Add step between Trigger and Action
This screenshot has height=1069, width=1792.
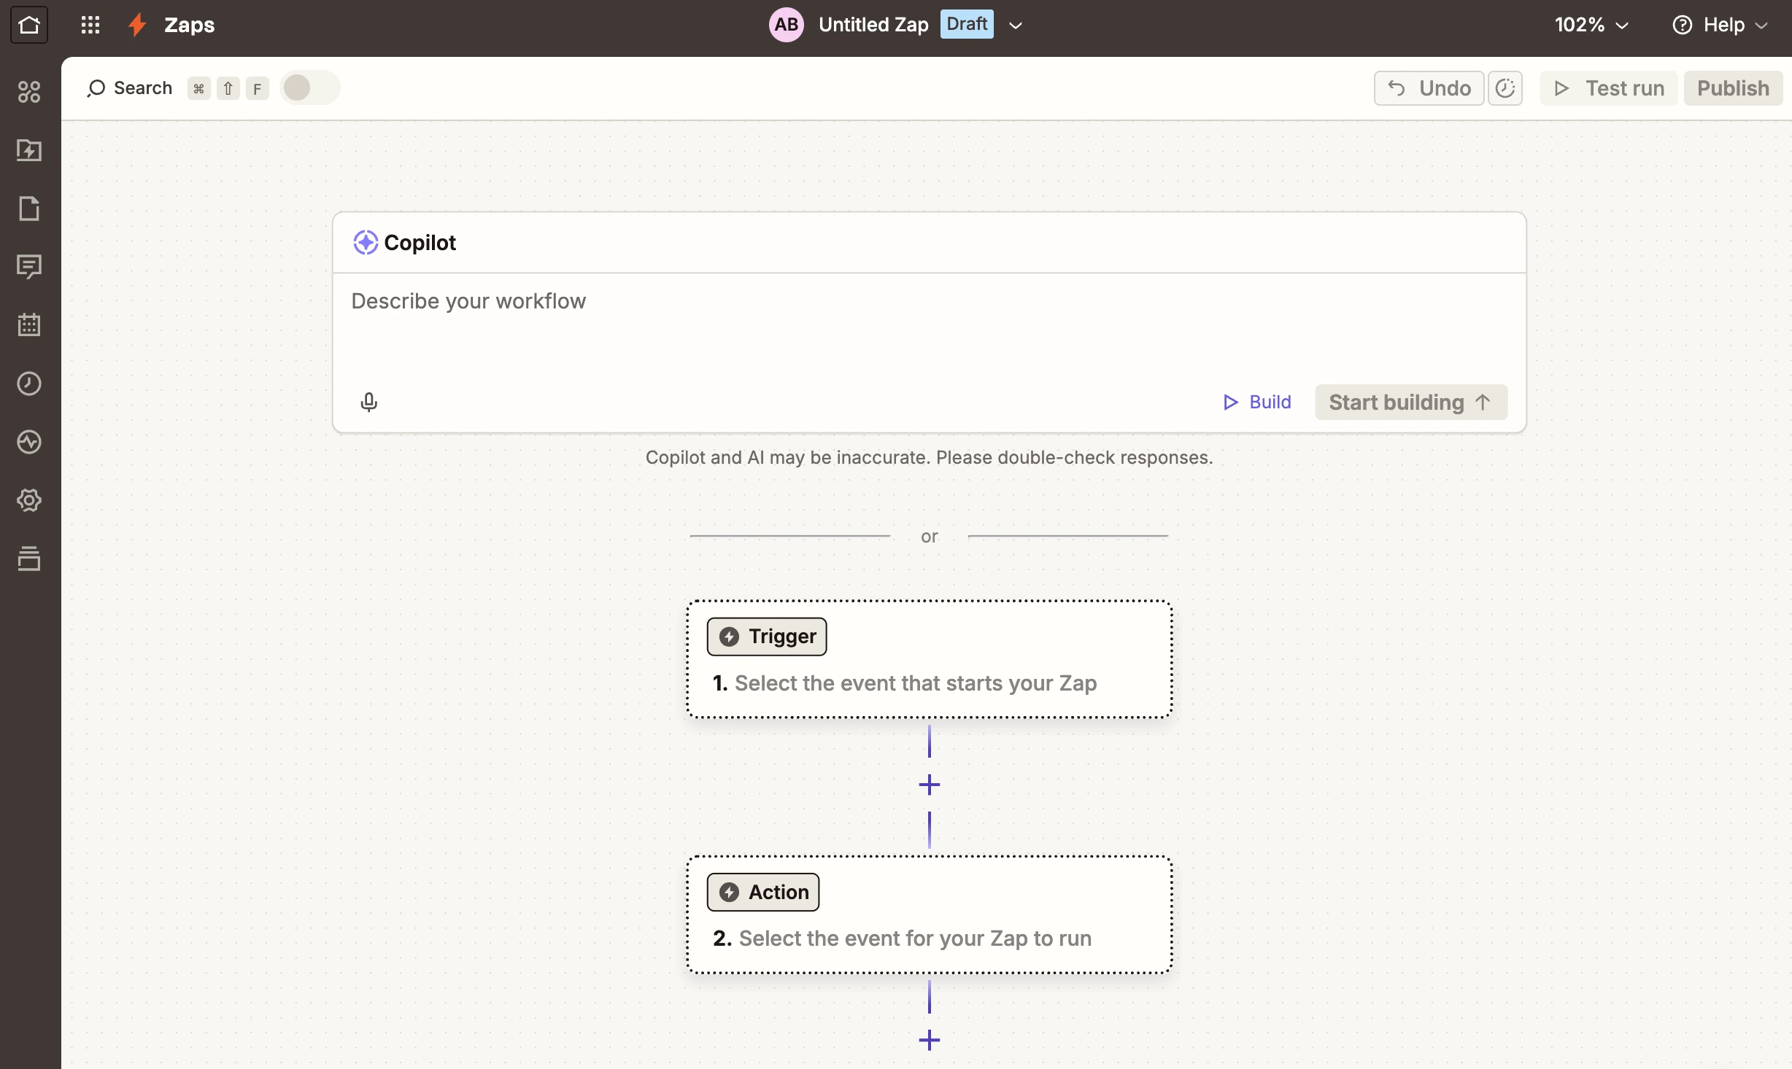(929, 785)
